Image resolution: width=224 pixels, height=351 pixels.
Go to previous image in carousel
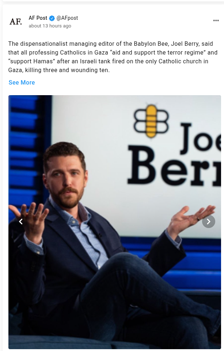point(21,221)
